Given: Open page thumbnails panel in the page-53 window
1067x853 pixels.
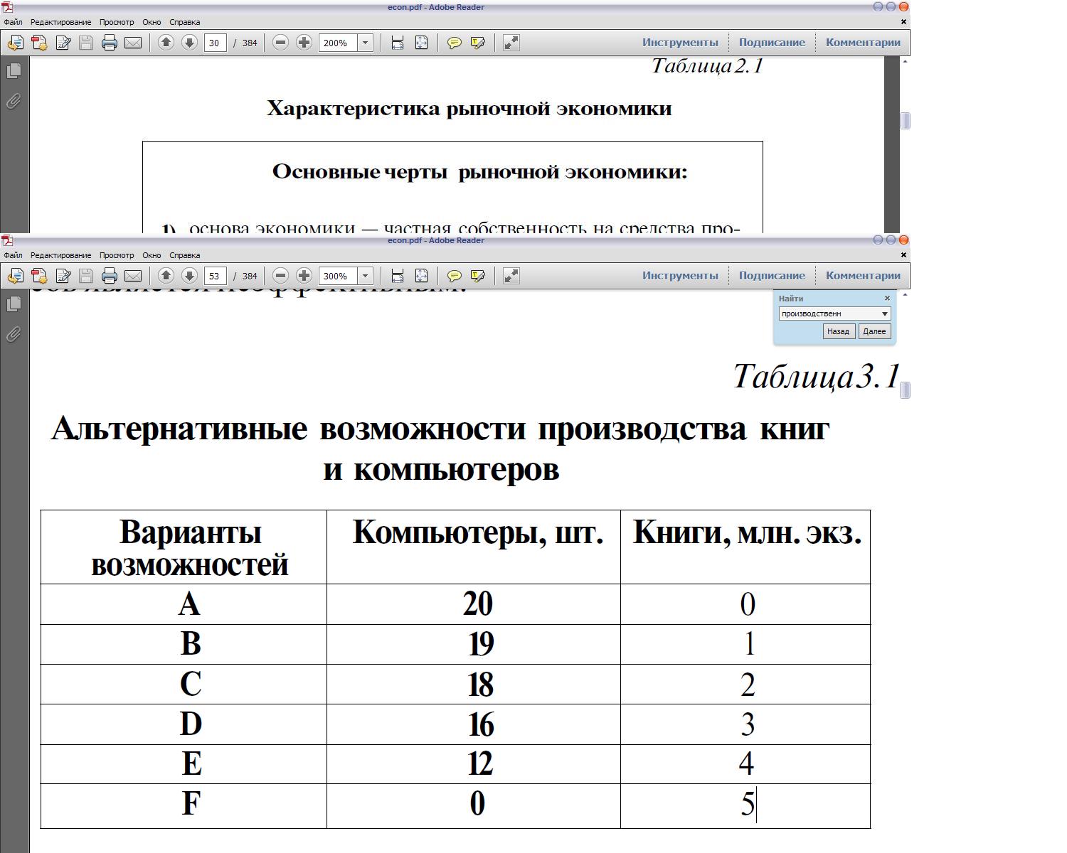Looking at the screenshot, I should coord(14,304).
